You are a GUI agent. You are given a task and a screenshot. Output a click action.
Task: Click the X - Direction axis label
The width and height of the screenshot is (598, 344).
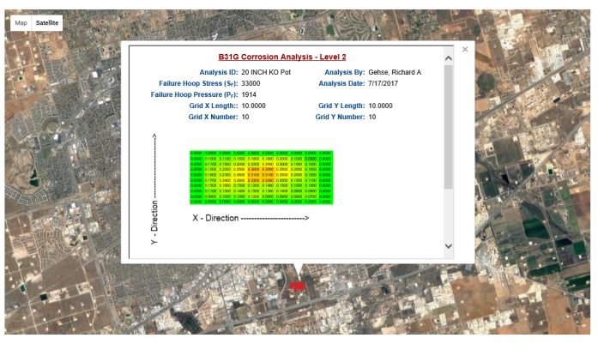click(250, 218)
